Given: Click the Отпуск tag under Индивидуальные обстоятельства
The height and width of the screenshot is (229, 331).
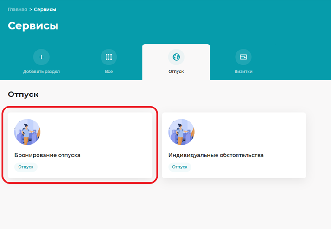Looking at the screenshot, I should [x=180, y=167].
